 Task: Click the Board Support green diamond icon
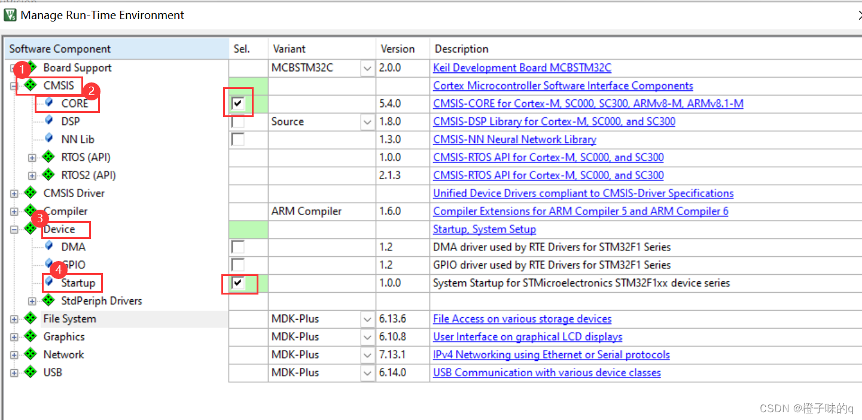click(32, 67)
